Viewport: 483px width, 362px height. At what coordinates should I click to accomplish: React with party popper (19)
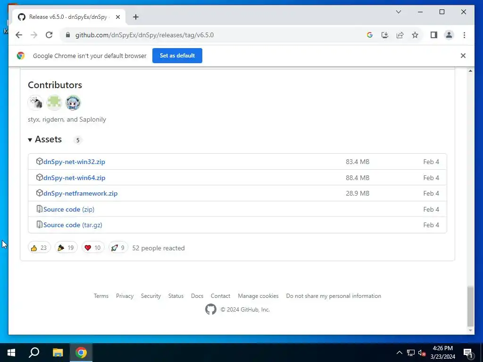pos(66,248)
